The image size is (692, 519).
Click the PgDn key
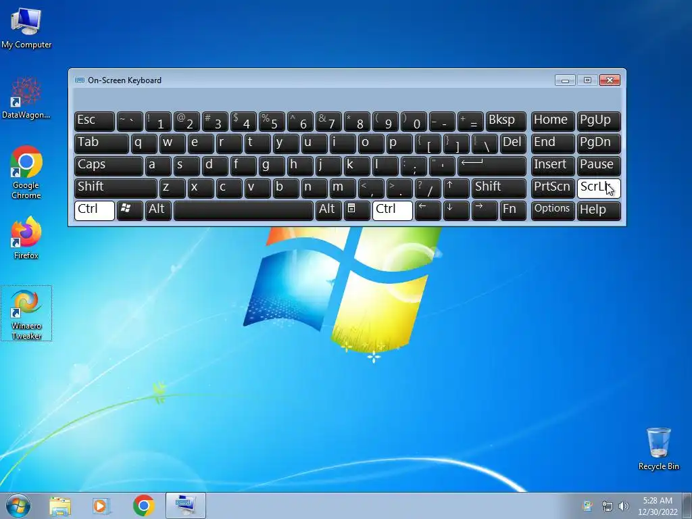point(599,143)
